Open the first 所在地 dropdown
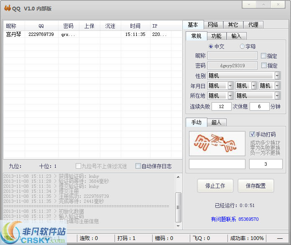Viewport: 291px width, 245px height. click(x=230, y=96)
